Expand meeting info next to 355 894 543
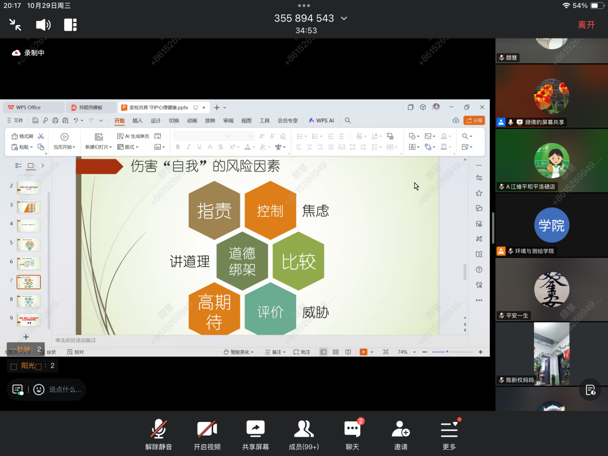 coord(344,19)
